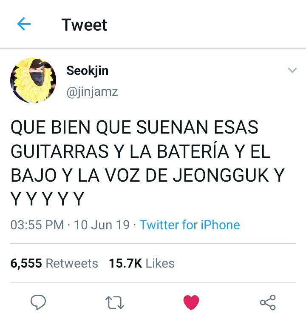This screenshot has width=306, height=325.
Task: View the 6,555 Retweets list
Action: [54, 263]
